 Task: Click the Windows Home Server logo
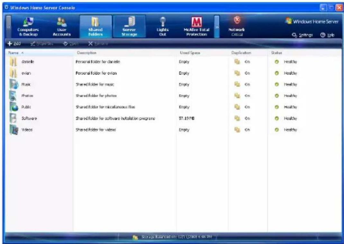[x=312, y=21]
